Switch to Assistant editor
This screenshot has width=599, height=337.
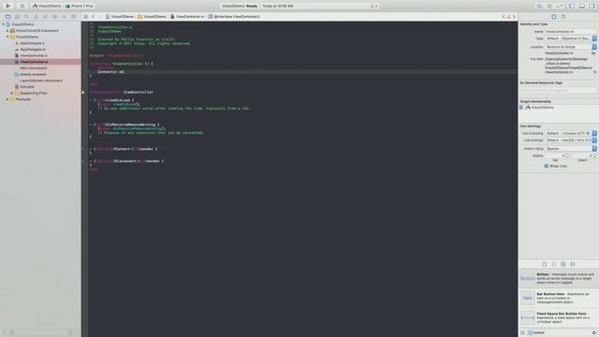pyautogui.click(x=549, y=7)
